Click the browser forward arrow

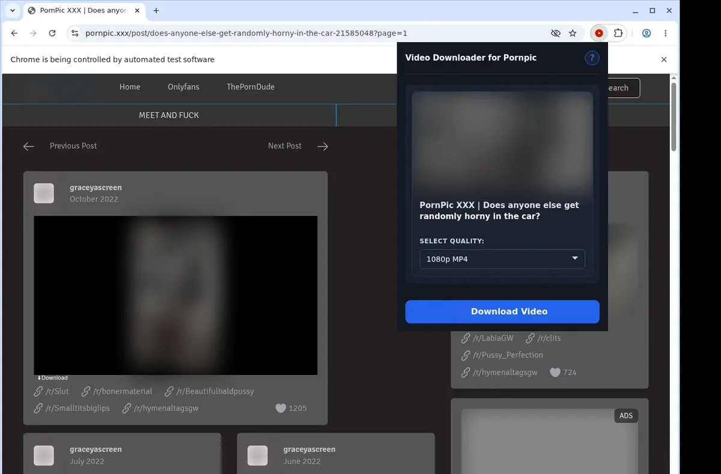click(33, 34)
